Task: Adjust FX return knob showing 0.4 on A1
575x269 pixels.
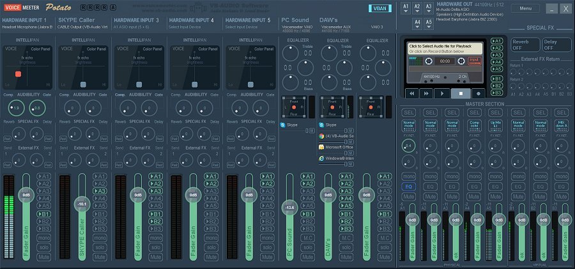Action: pos(408,146)
